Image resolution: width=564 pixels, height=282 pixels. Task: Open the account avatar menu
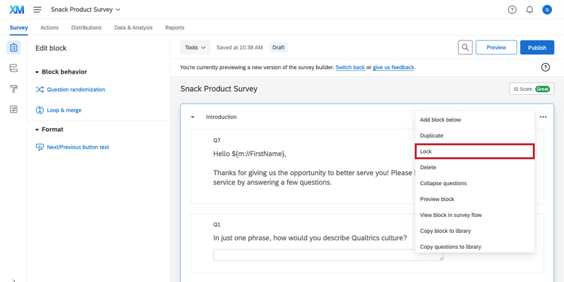click(547, 10)
